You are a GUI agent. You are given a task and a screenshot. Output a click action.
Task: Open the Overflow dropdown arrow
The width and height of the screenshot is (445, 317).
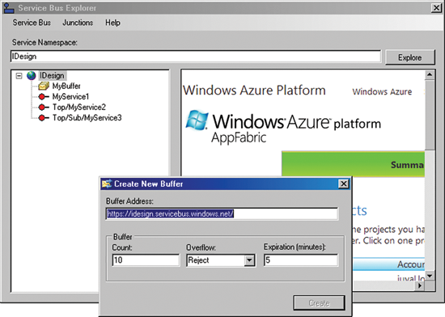(249, 260)
